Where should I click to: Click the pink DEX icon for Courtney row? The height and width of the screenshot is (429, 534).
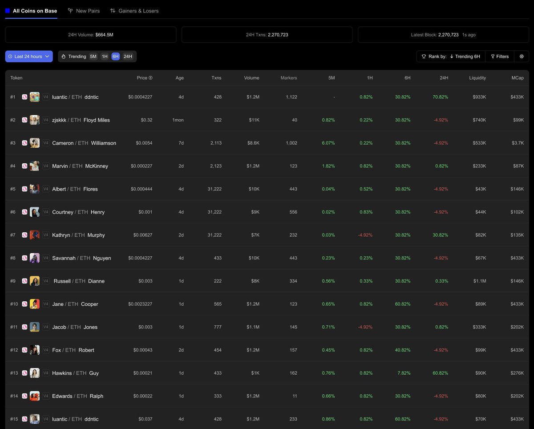click(x=25, y=212)
